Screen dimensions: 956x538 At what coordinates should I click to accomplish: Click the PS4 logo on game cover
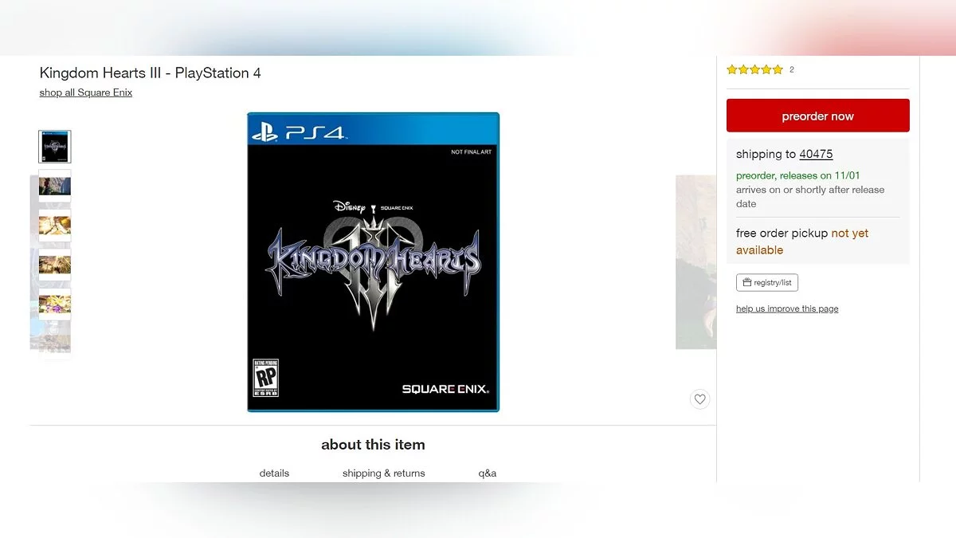[299, 132]
